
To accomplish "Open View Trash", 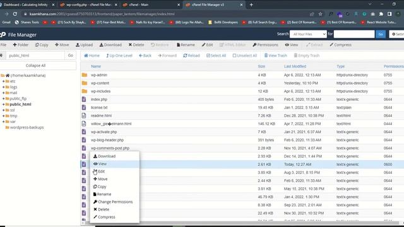I will (x=275, y=55).
